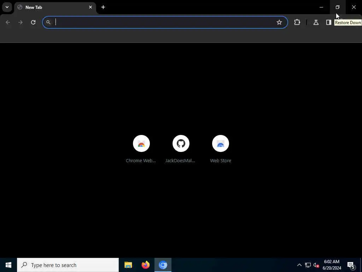This screenshot has height=272, width=362.
Task: Open the Web Store shortcut
Action: (221, 149)
